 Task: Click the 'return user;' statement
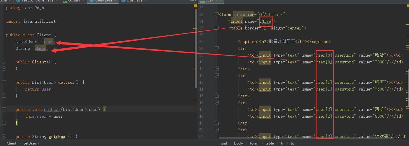pyautogui.click(x=39, y=89)
